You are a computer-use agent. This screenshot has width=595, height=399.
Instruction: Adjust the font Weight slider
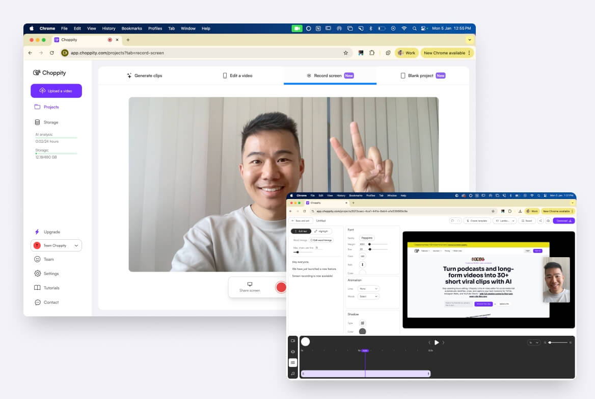(378, 244)
